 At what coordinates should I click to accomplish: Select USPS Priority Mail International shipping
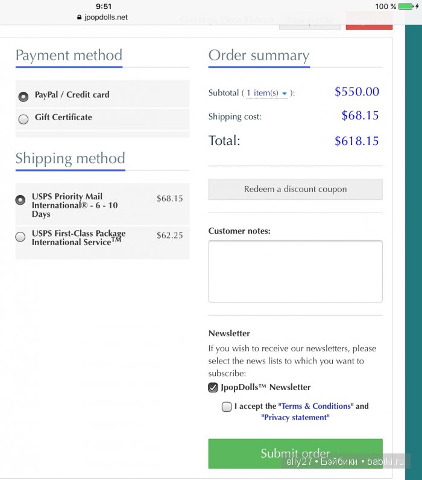point(20,200)
